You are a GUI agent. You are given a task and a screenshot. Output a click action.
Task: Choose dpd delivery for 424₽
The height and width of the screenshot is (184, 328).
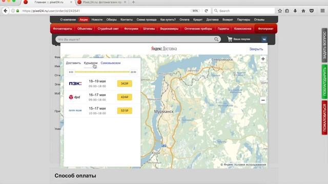point(125,97)
